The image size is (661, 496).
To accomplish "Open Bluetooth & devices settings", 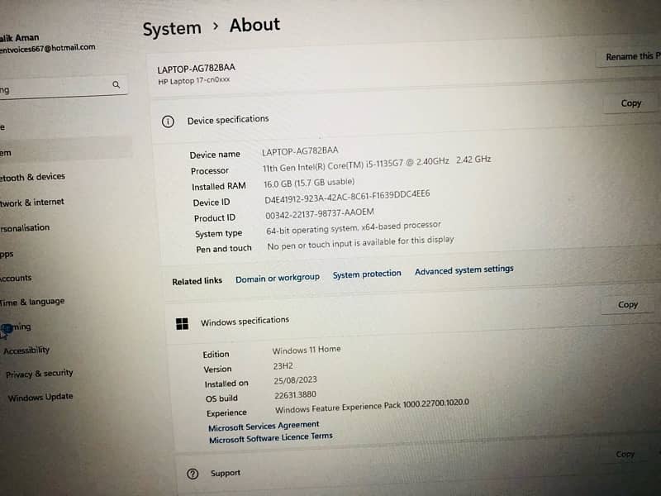I will [x=33, y=177].
